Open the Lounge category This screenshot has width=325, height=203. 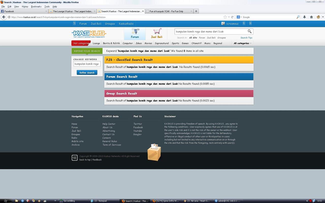point(96,43)
